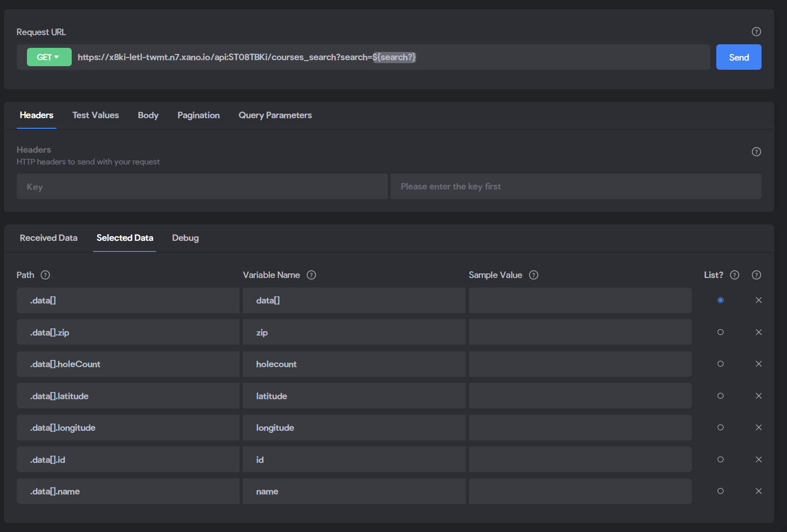Remove the .data[].longitude row
Image resolution: width=787 pixels, height=532 pixels.
pos(759,428)
